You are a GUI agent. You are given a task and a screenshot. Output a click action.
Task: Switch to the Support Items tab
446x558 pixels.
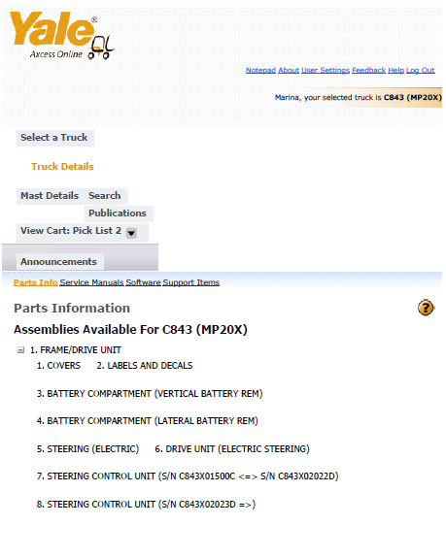(191, 282)
